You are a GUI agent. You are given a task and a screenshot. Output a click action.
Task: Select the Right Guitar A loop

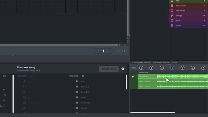click(173, 82)
